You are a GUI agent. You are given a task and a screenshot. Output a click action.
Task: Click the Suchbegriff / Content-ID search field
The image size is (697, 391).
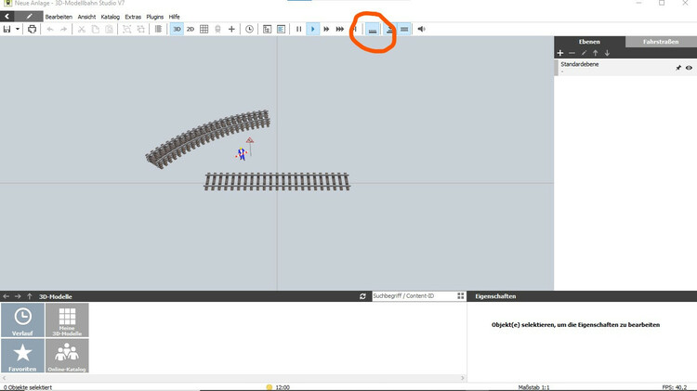pos(413,296)
